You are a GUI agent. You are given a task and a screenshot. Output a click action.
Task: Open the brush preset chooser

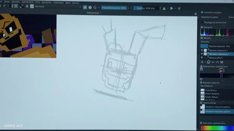(x=32, y=6)
